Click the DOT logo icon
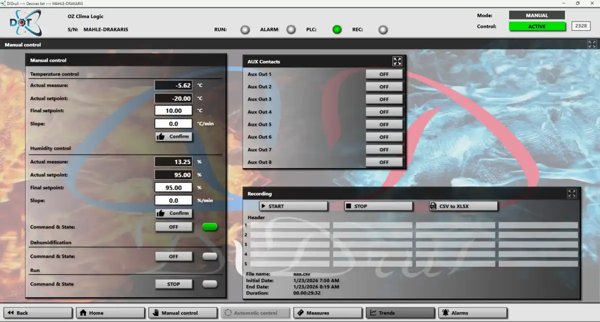Viewport: 600px width, 322px height. (25, 22)
